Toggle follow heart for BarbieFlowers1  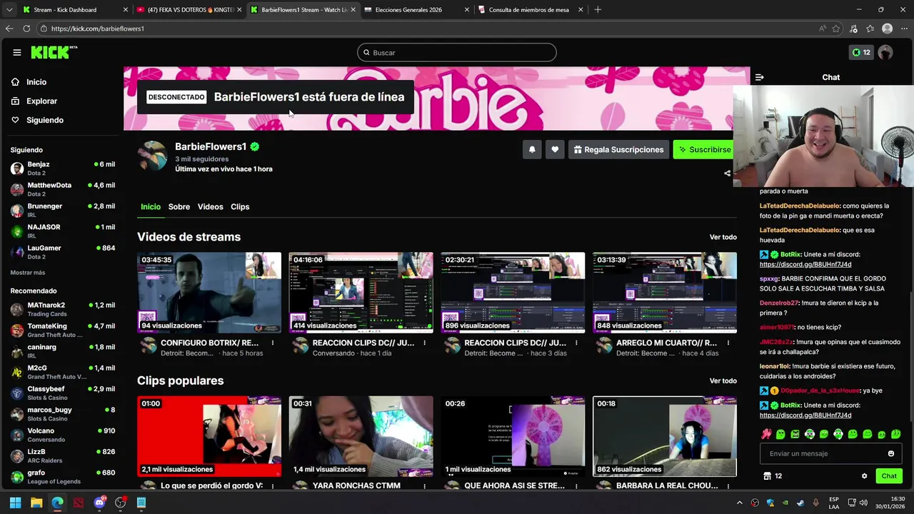pyautogui.click(x=555, y=149)
